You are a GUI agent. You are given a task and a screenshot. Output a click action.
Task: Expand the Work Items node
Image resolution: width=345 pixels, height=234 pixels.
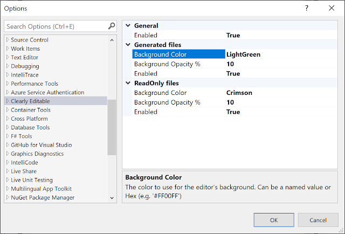(x=8, y=49)
